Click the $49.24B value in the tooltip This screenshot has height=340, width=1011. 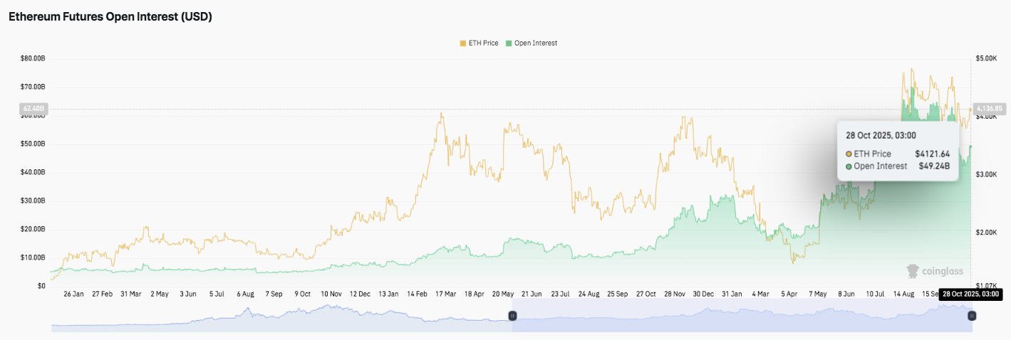click(x=934, y=166)
